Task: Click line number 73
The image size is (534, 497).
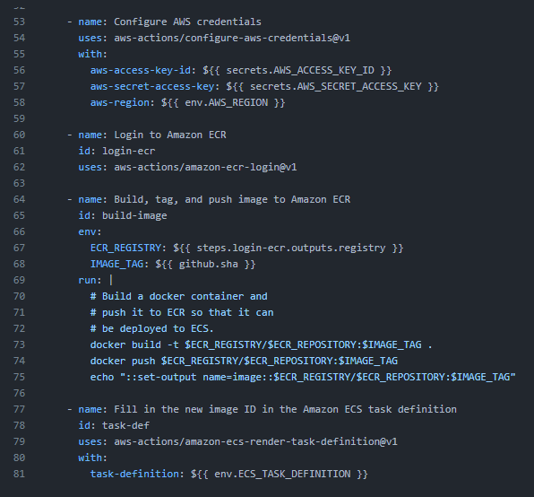Action: coord(19,345)
